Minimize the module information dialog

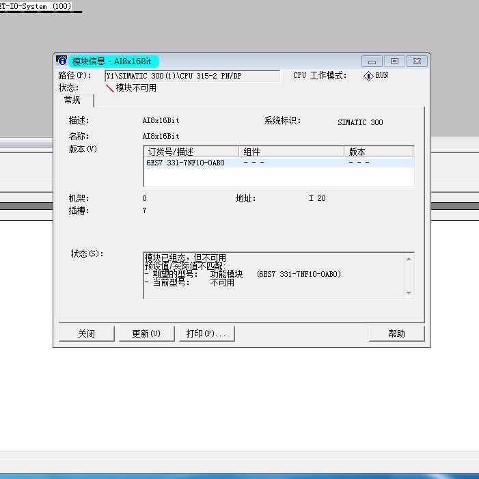point(372,61)
